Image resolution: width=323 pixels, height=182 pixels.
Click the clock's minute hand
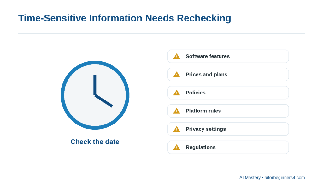click(95, 85)
